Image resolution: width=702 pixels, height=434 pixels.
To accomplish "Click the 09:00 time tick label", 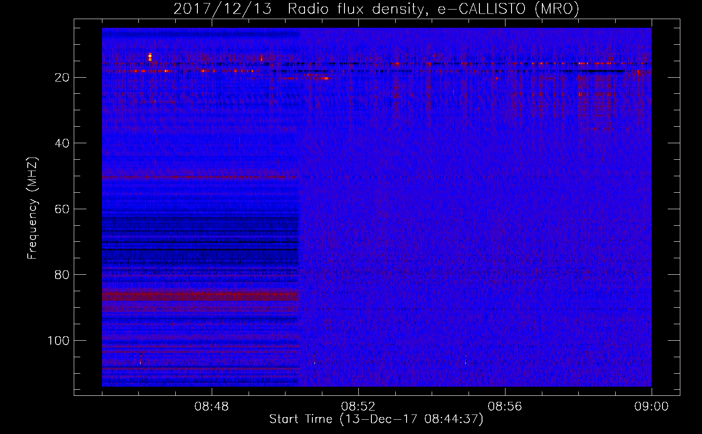I will [x=651, y=407].
